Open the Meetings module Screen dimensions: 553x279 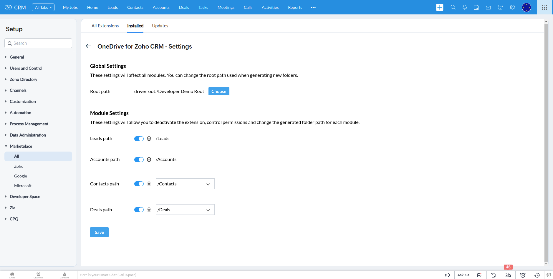(x=226, y=7)
